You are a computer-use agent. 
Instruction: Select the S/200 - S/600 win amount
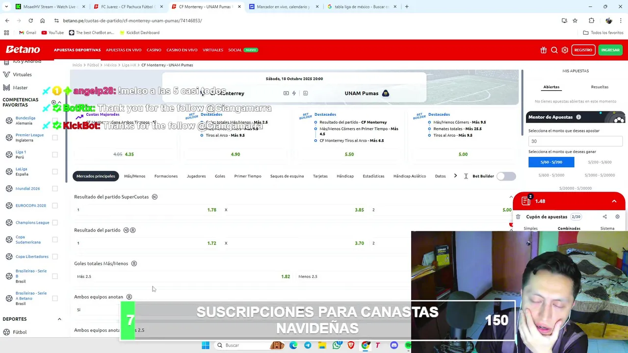[600, 162]
